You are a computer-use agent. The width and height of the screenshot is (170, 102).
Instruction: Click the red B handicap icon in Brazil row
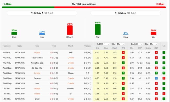click(x=156, y=99)
